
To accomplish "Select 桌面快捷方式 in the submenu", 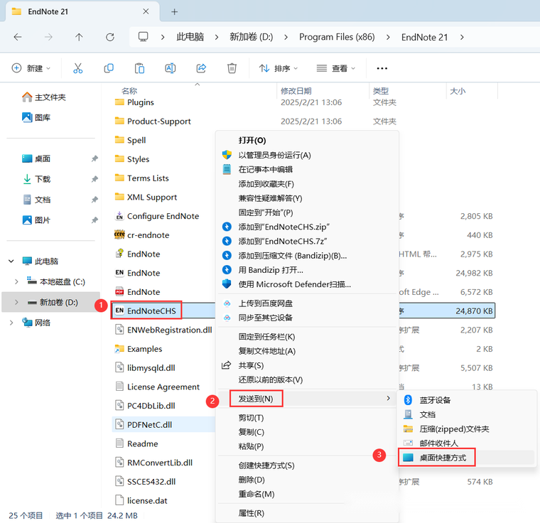I will click(443, 458).
